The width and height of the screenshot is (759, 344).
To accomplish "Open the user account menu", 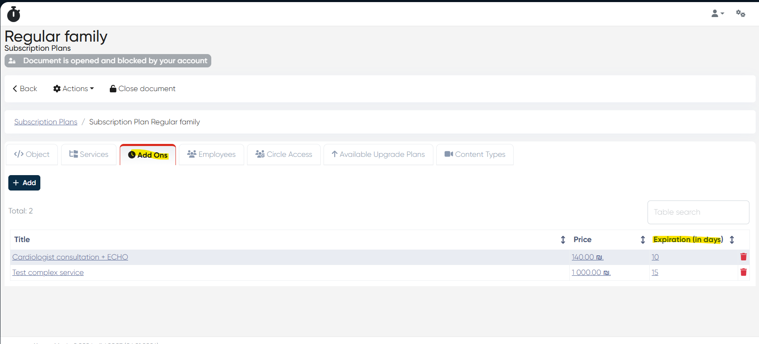I will (x=717, y=14).
